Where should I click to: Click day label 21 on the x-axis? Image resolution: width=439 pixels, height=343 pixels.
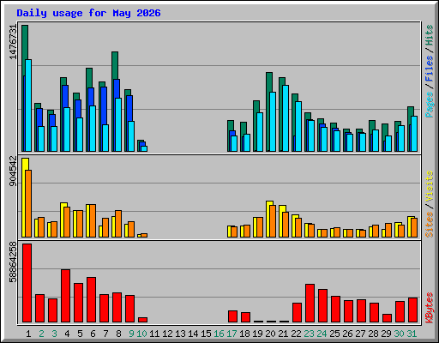point(283,334)
